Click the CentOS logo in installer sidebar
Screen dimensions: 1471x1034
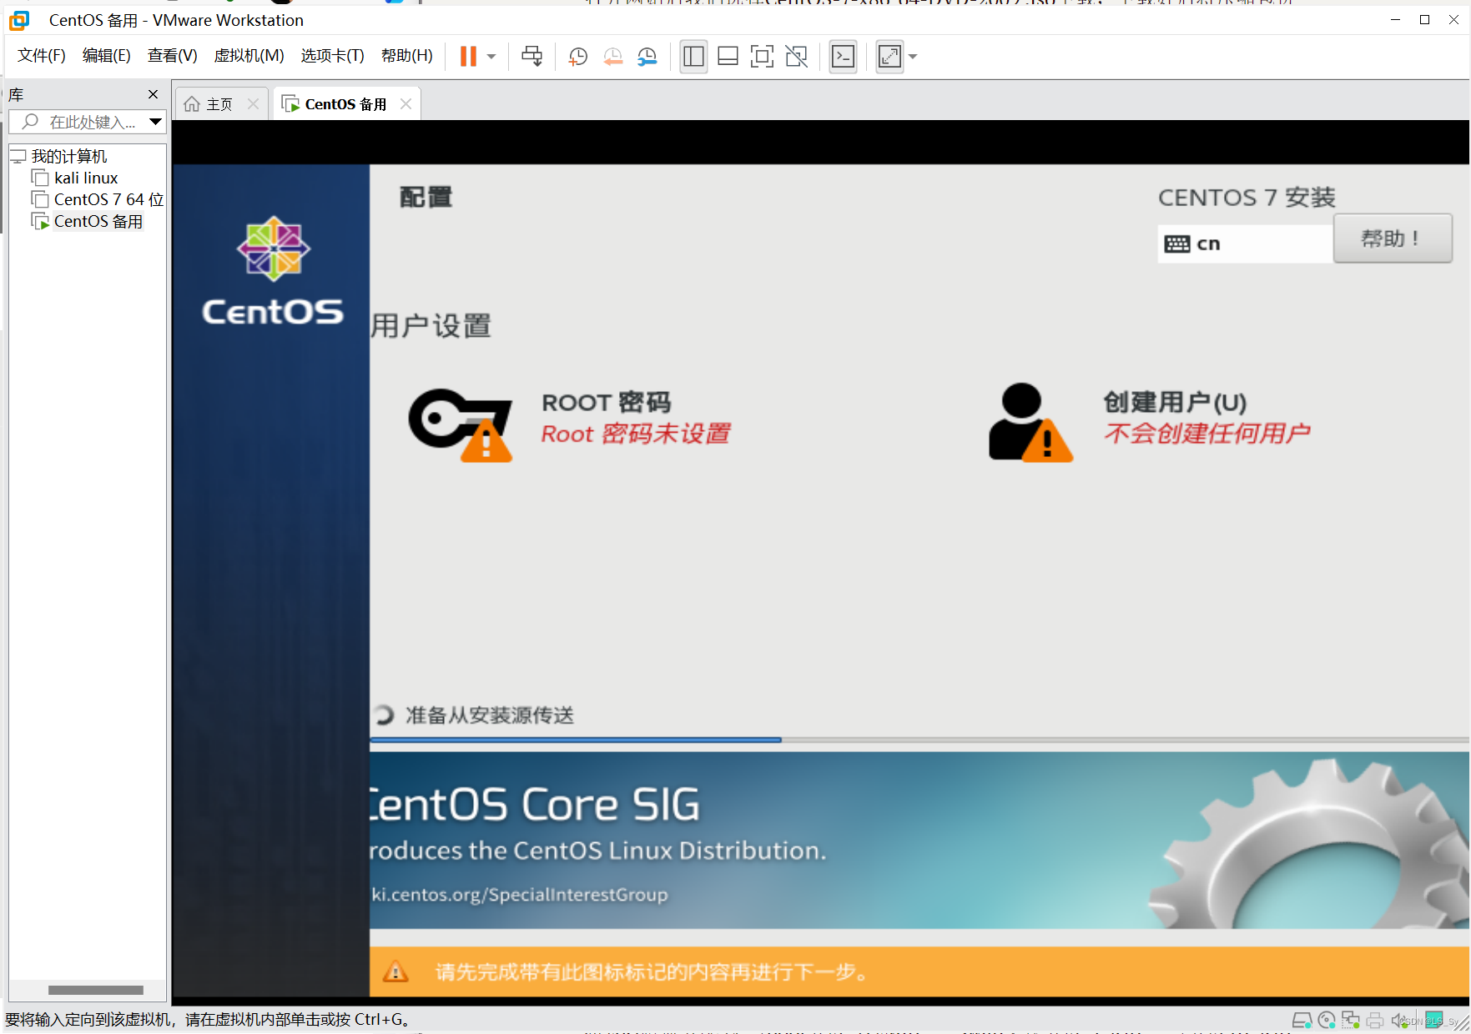pyautogui.click(x=273, y=271)
